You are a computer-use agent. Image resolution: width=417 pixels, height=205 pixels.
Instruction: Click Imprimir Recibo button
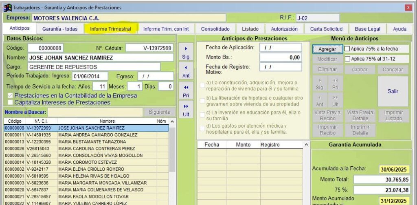327,130
